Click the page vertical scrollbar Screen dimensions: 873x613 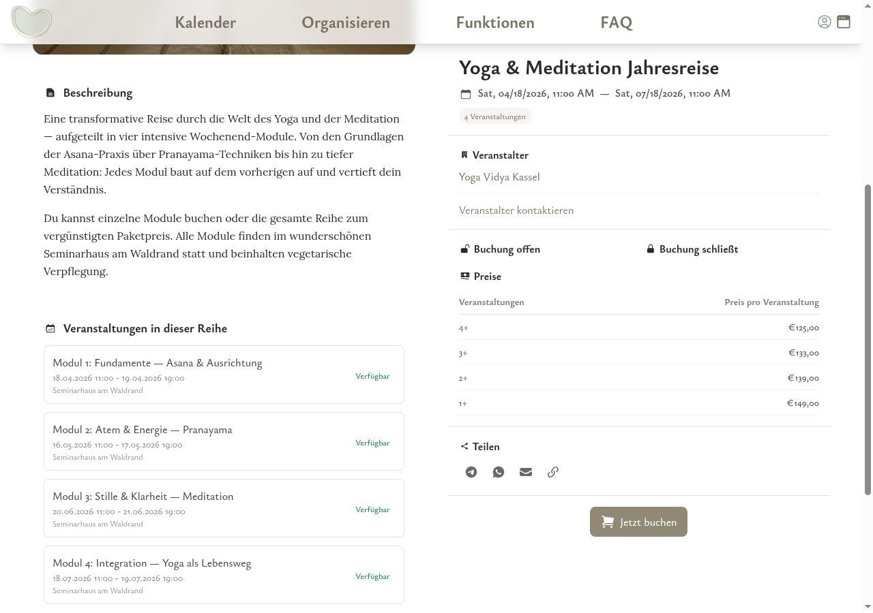pyautogui.click(x=868, y=341)
